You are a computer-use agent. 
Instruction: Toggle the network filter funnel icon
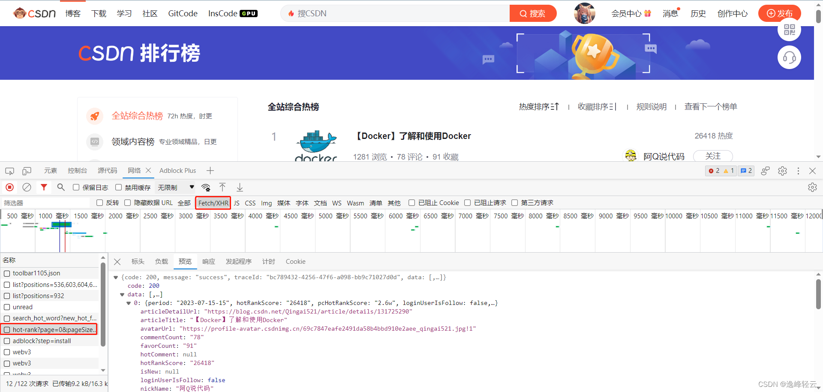click(44, 187)
